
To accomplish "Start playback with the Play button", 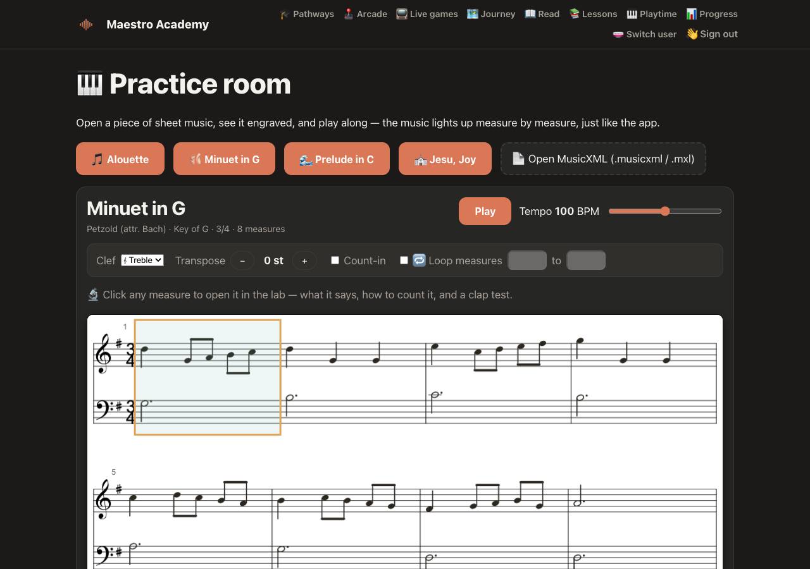I will (485, 211).
